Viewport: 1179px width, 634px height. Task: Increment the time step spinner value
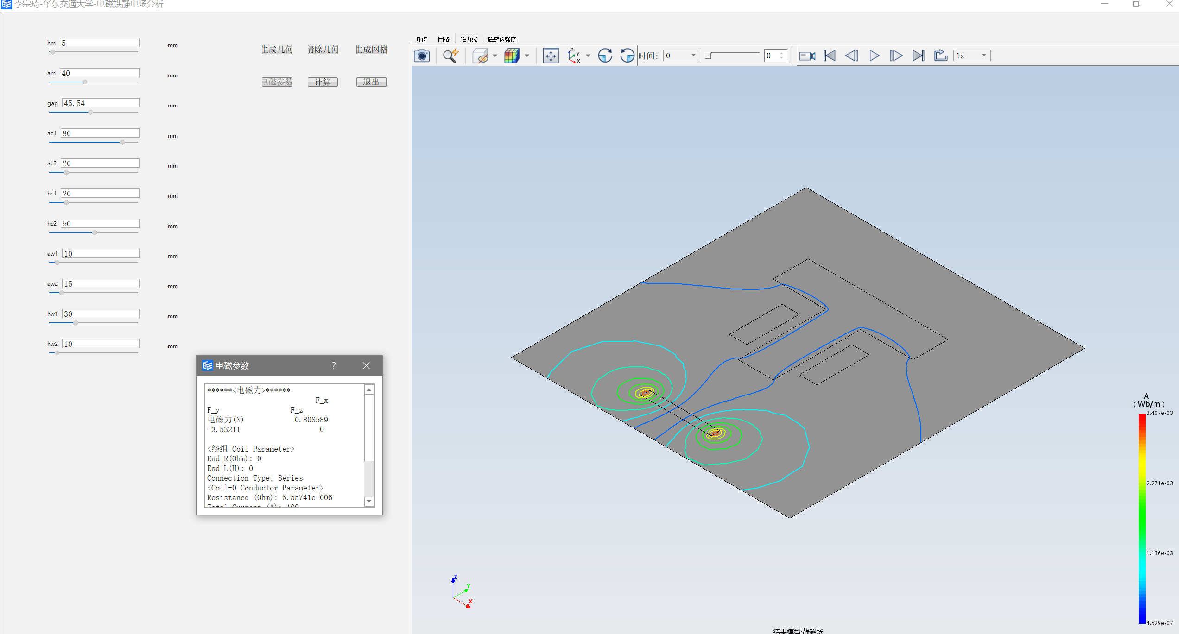(782, 53)
